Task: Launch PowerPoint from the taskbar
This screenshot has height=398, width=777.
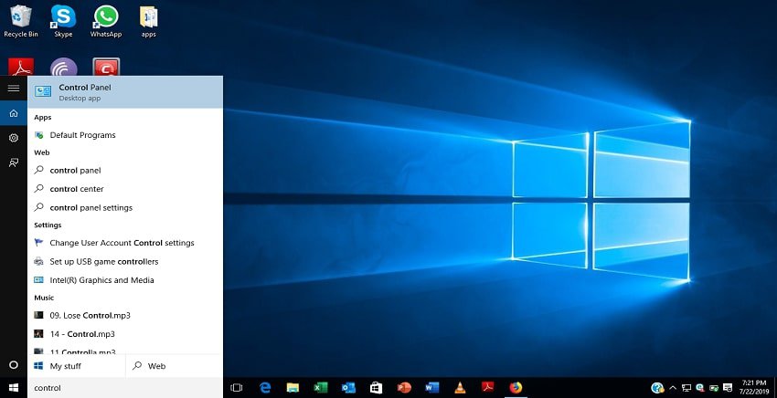Action: pyautogui.click(x=404, y=388)
